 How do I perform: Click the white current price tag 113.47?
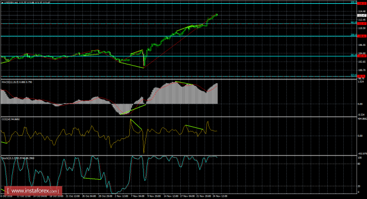[x=361, y=15]
